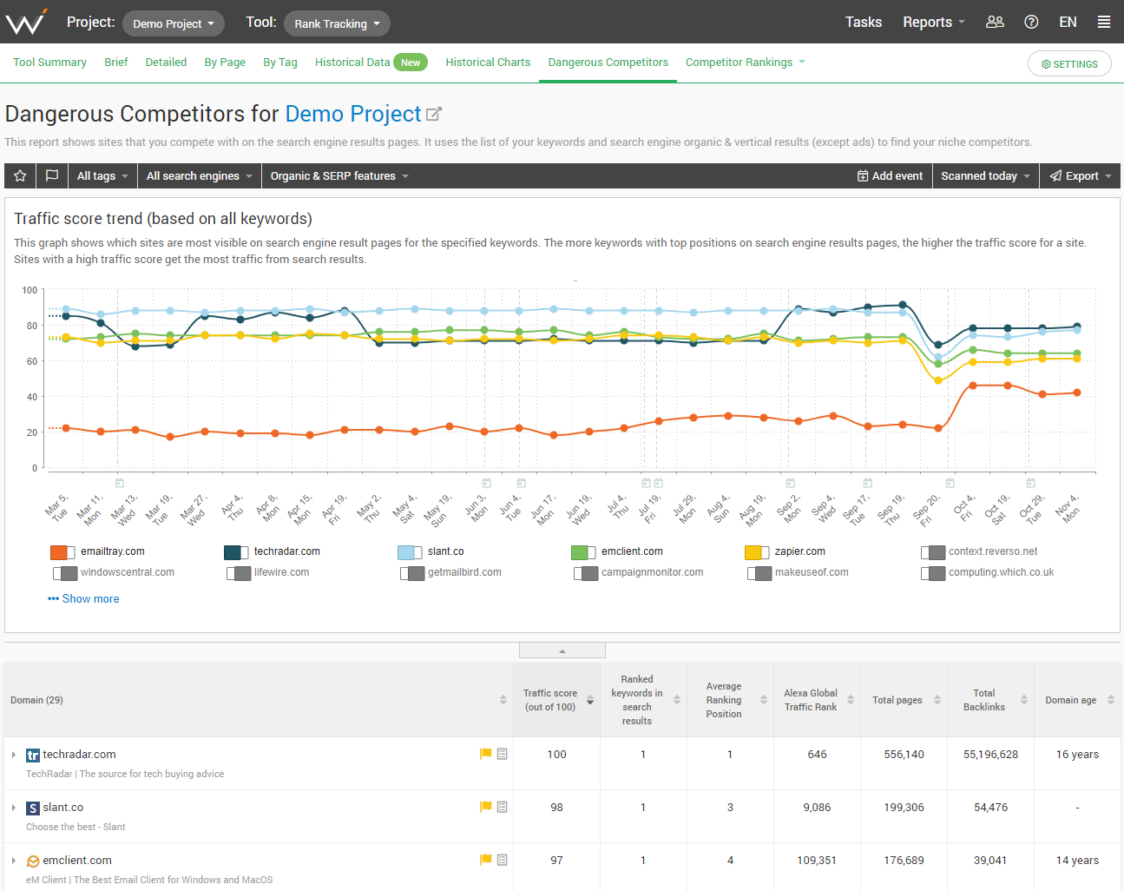This screenshot has width=1124, height=891.
Task: Click the W logo icon
Action: 26,22
